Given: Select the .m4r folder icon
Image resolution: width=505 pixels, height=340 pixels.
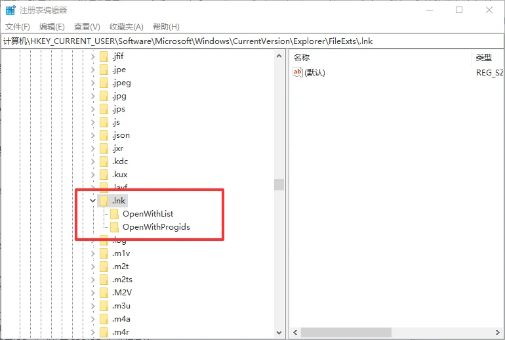Looking at the screenshot, I should [104, 332].
